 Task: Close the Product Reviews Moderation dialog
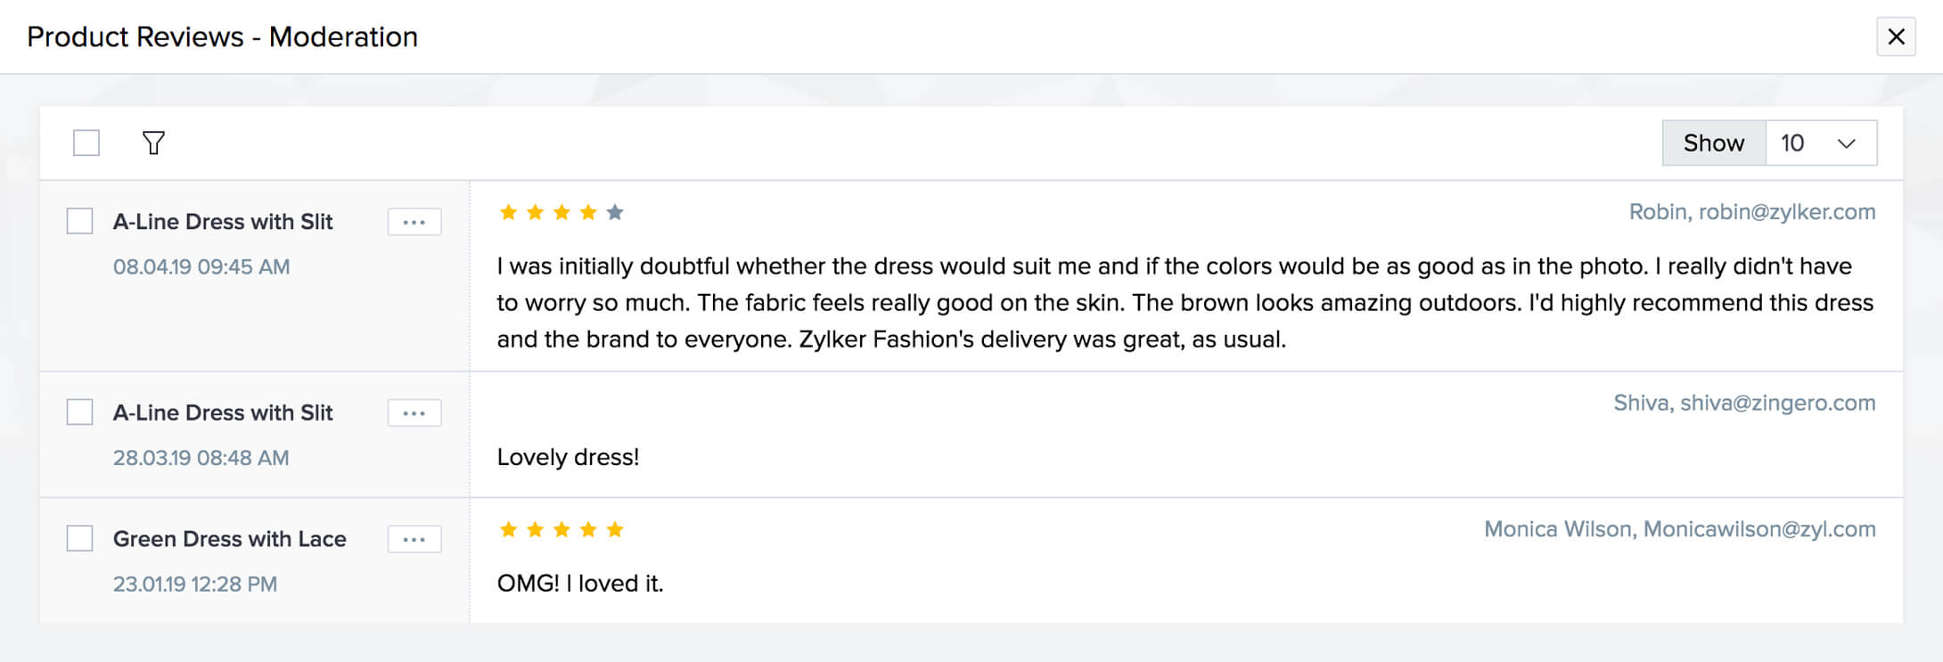[x=1896, y=37]
